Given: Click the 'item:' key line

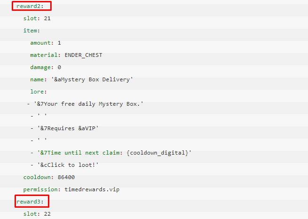Looking at the screenshot, I should (x=31, y=31).
